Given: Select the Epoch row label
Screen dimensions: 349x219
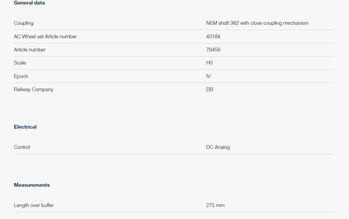Looking at the screenshot, I should (x=21, y=76).
